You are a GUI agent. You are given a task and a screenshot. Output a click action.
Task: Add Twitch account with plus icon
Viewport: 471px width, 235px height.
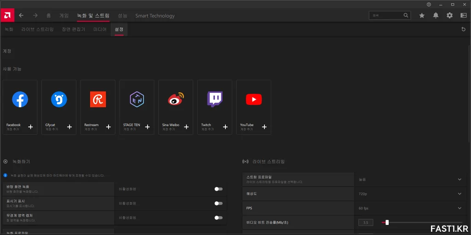coord(225,127)
